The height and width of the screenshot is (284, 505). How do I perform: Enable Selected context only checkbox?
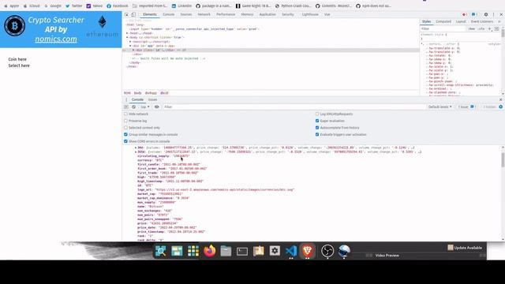point(126,128)
